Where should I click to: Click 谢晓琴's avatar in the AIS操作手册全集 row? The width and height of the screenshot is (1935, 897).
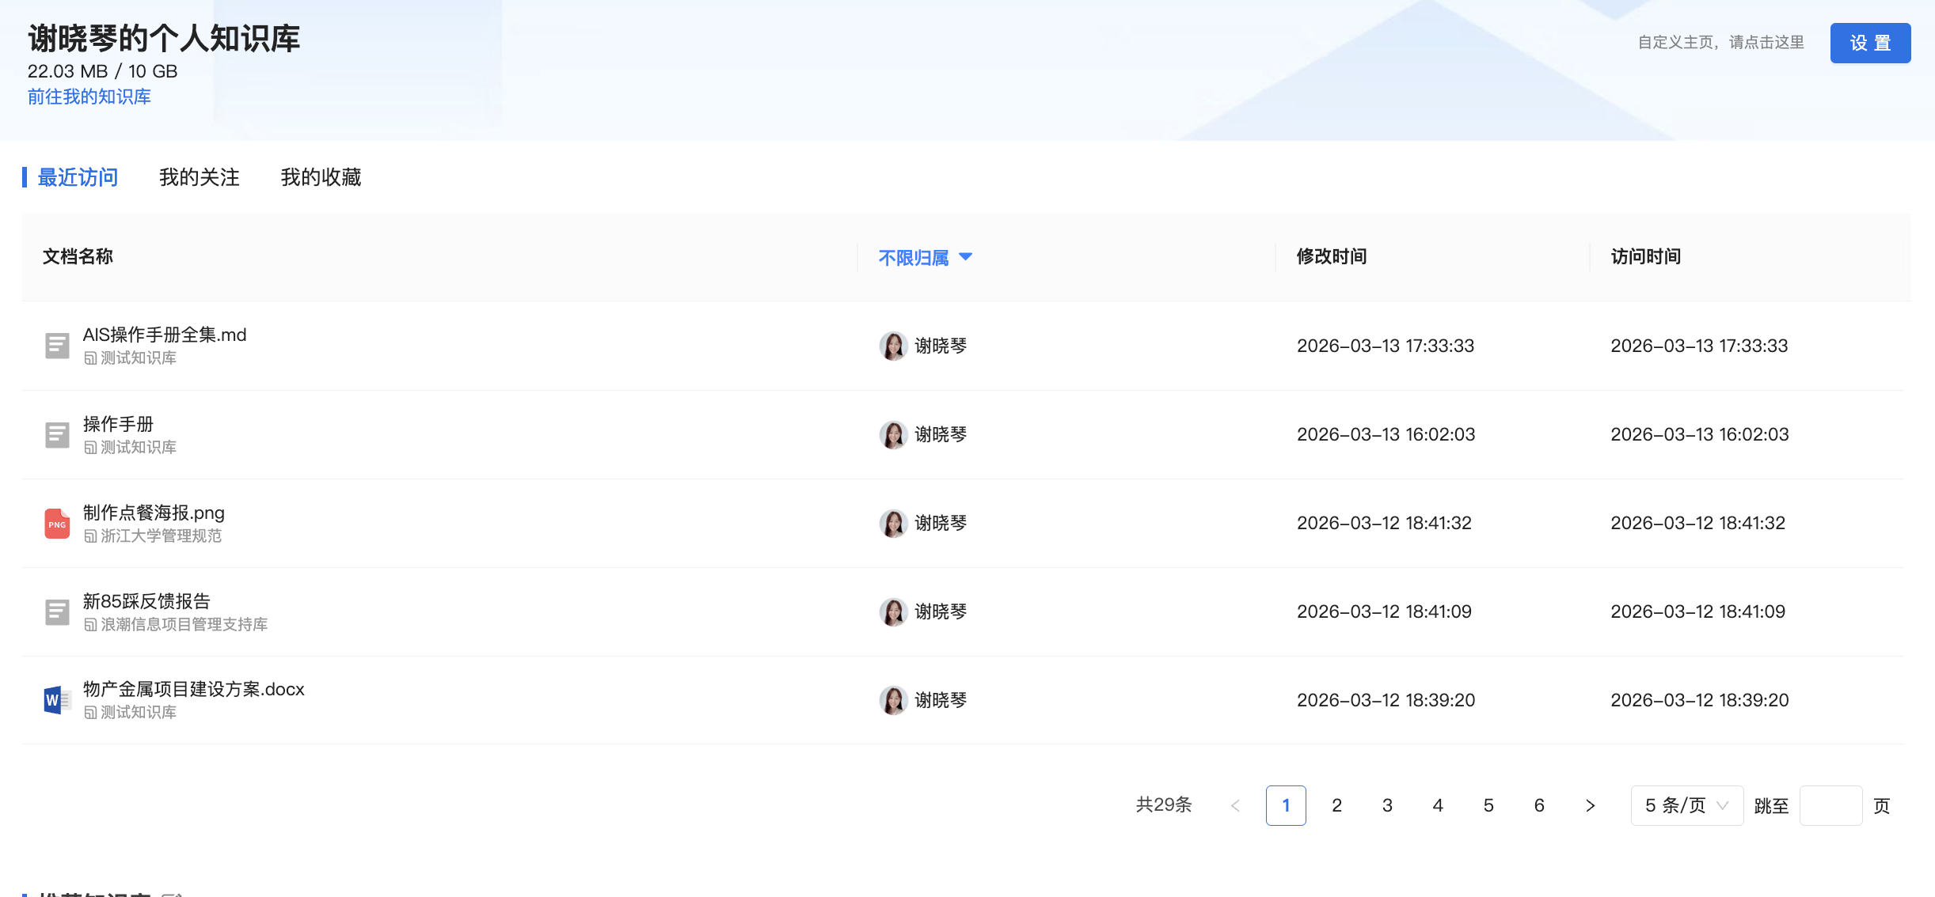click(893, 346)
